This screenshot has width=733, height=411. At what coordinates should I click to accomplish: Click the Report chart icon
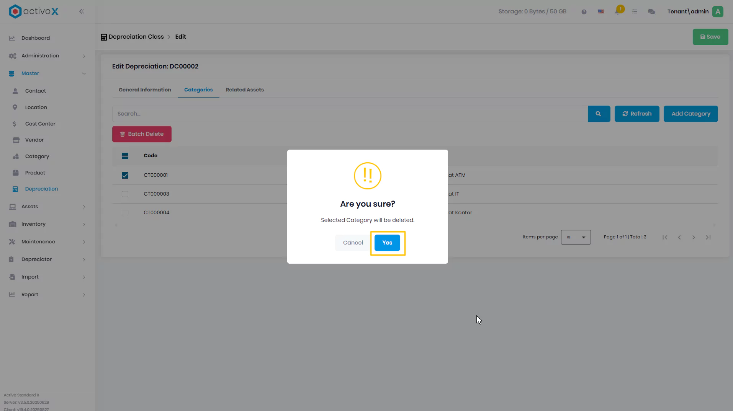[x=12, y=295]
